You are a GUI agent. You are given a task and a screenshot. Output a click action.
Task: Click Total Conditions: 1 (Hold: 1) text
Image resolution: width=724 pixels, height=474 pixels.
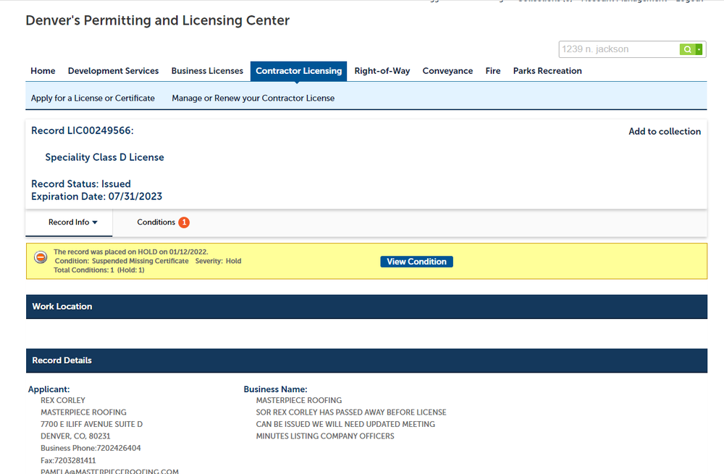(98, 270)
